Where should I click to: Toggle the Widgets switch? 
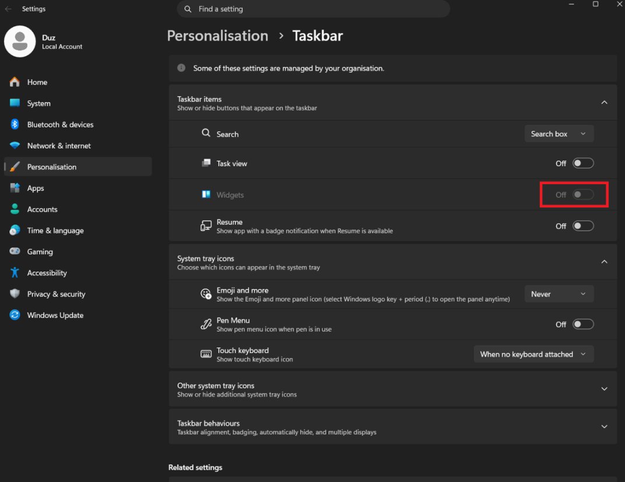[583, 195]
